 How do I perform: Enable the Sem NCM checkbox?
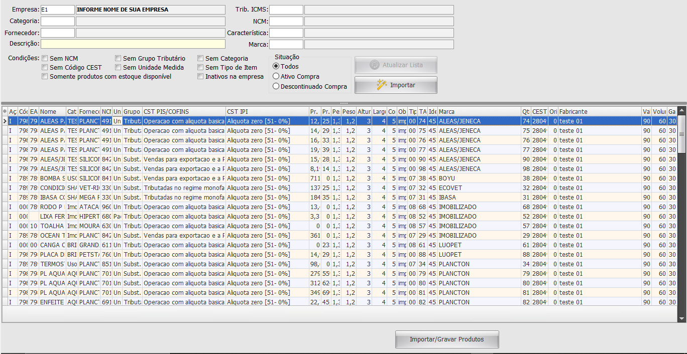coord(45,59)
